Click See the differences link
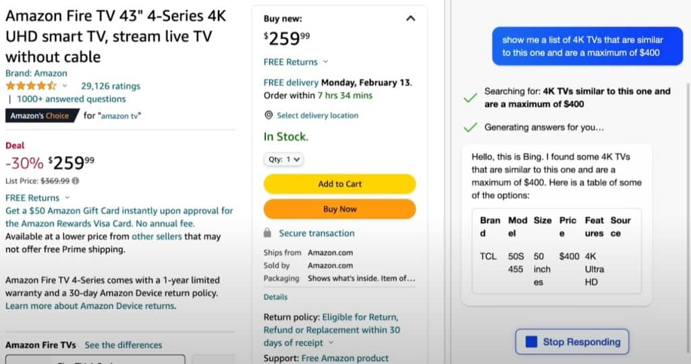This screenshot has height=364, width=691. coord(123,345)
